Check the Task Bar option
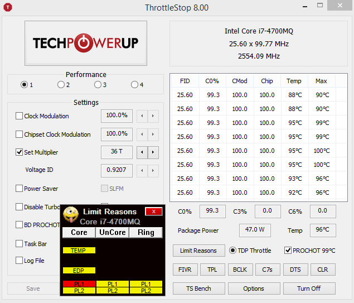Screen dimensions: 354x303 click(19, 244)
